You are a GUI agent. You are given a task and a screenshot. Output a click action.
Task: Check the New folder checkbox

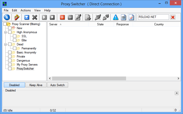[10, 28]
